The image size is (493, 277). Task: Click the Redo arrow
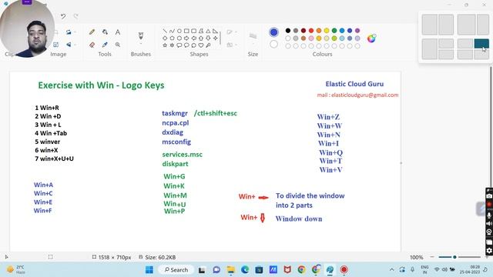pyautogui.click(x=75, y=16)
